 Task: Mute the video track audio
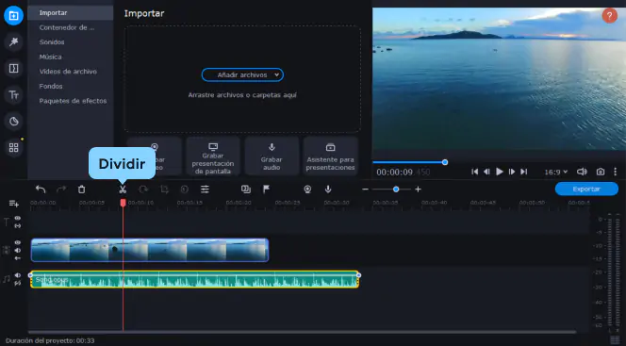pos(18,251)
